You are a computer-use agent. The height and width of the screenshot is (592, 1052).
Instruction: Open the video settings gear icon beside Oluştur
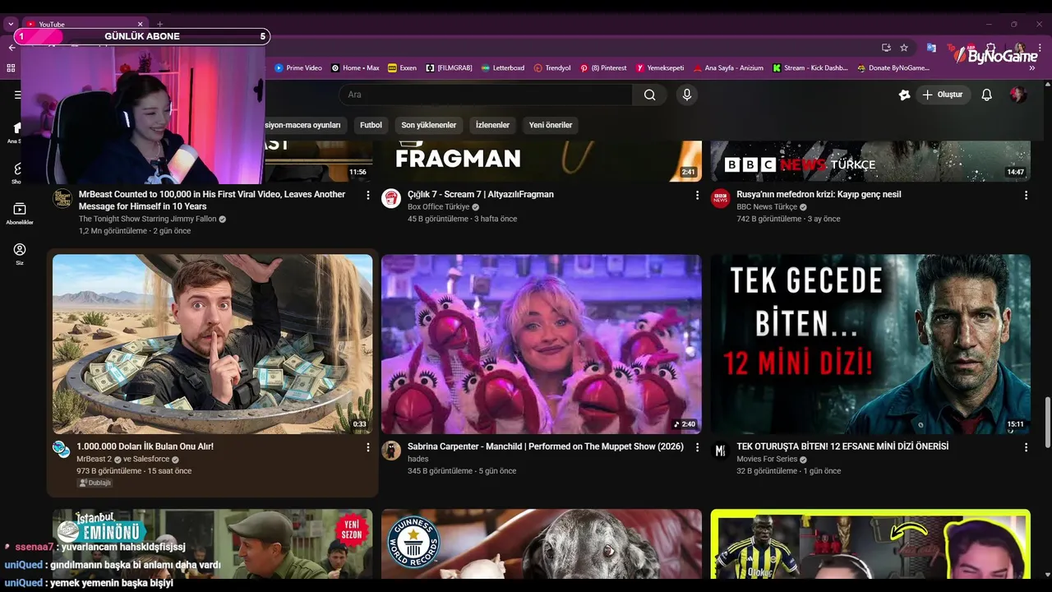(905, 95)
